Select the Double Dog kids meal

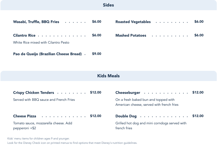coord(126,116)
